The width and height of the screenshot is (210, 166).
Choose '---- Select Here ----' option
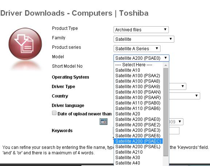click(138, 65)
